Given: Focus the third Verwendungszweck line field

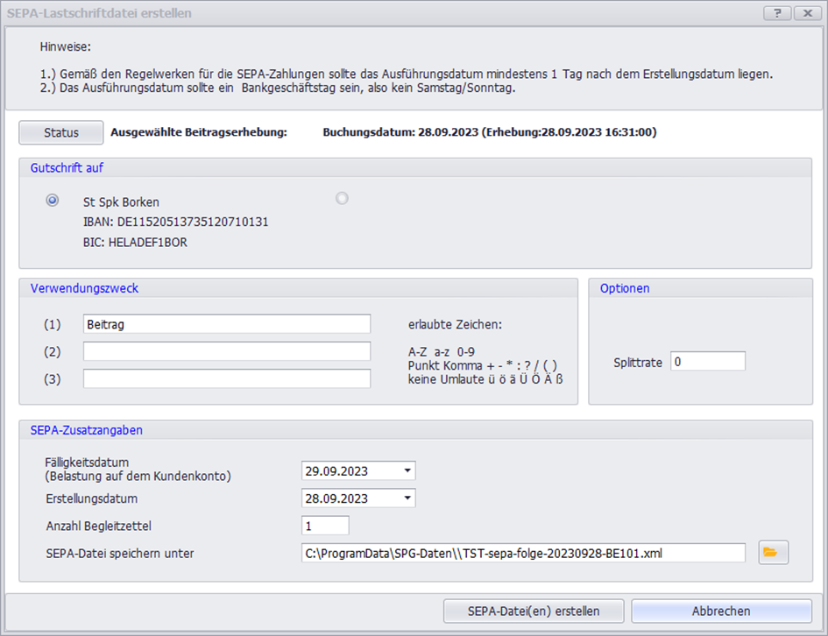Looking at the screenshot, I should click(226, 378).
